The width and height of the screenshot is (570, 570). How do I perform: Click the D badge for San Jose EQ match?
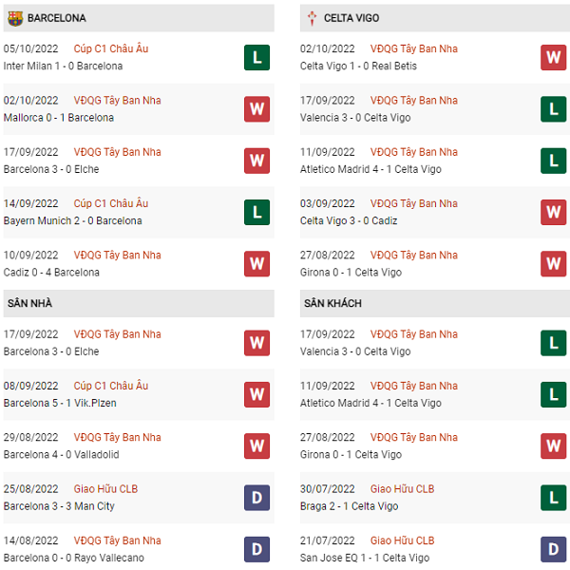553,549
